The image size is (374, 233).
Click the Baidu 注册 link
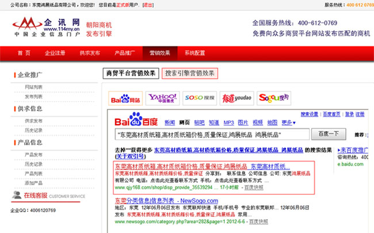(360, 114)
